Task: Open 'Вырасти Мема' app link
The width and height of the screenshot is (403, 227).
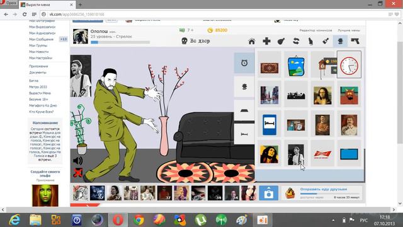Action: pyautogui.click(x=40, y=93)
